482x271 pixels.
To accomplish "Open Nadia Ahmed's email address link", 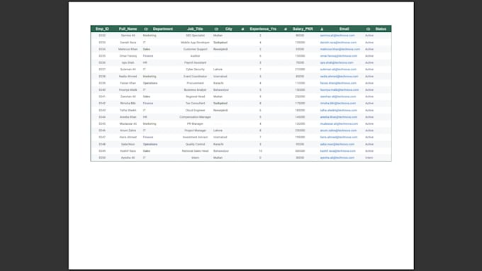I will 339,77.
